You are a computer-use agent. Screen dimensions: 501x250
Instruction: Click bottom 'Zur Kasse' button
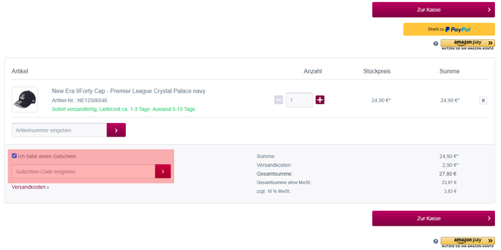[x=433, y=218]
